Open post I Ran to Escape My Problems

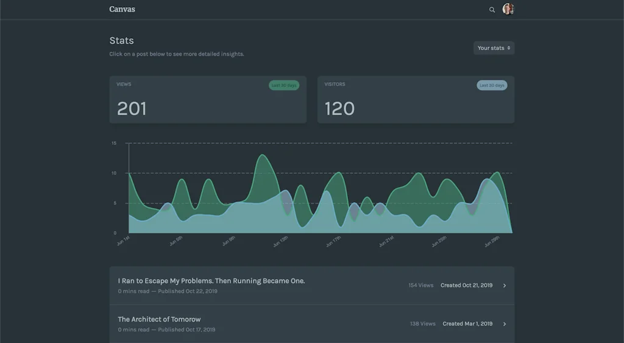(211, 281)
